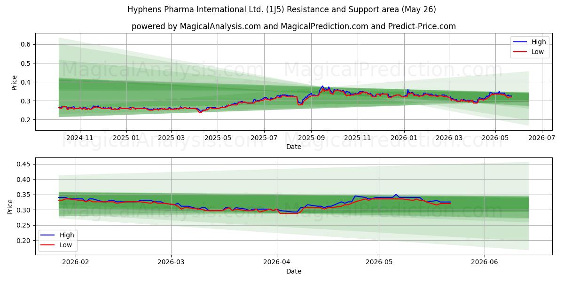Image resolution: width=564 pixels, height=282 pixels.
Task: Click 'High' in the top chart legend
Action: [539, 42]
